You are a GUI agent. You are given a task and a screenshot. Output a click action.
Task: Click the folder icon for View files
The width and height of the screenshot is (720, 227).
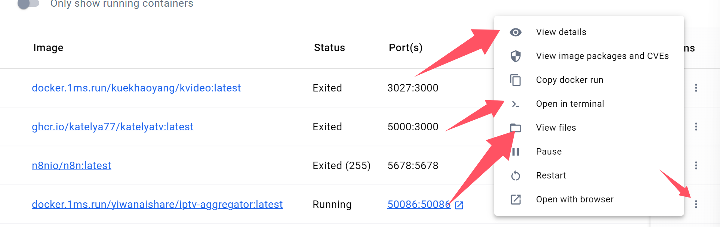[516, 128]
